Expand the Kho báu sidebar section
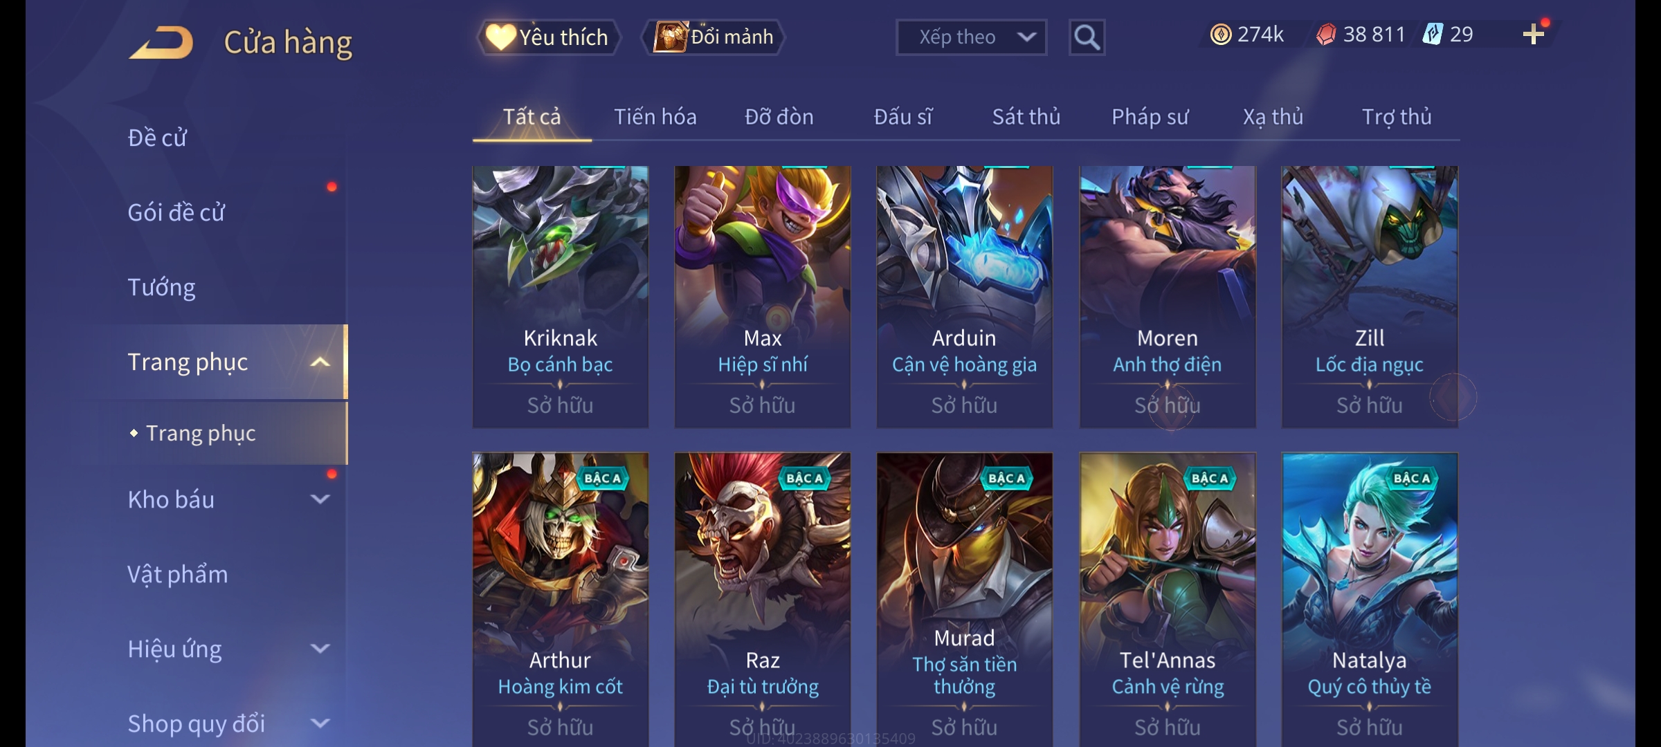The image size is (1661, 747). (x=320, y=499)
